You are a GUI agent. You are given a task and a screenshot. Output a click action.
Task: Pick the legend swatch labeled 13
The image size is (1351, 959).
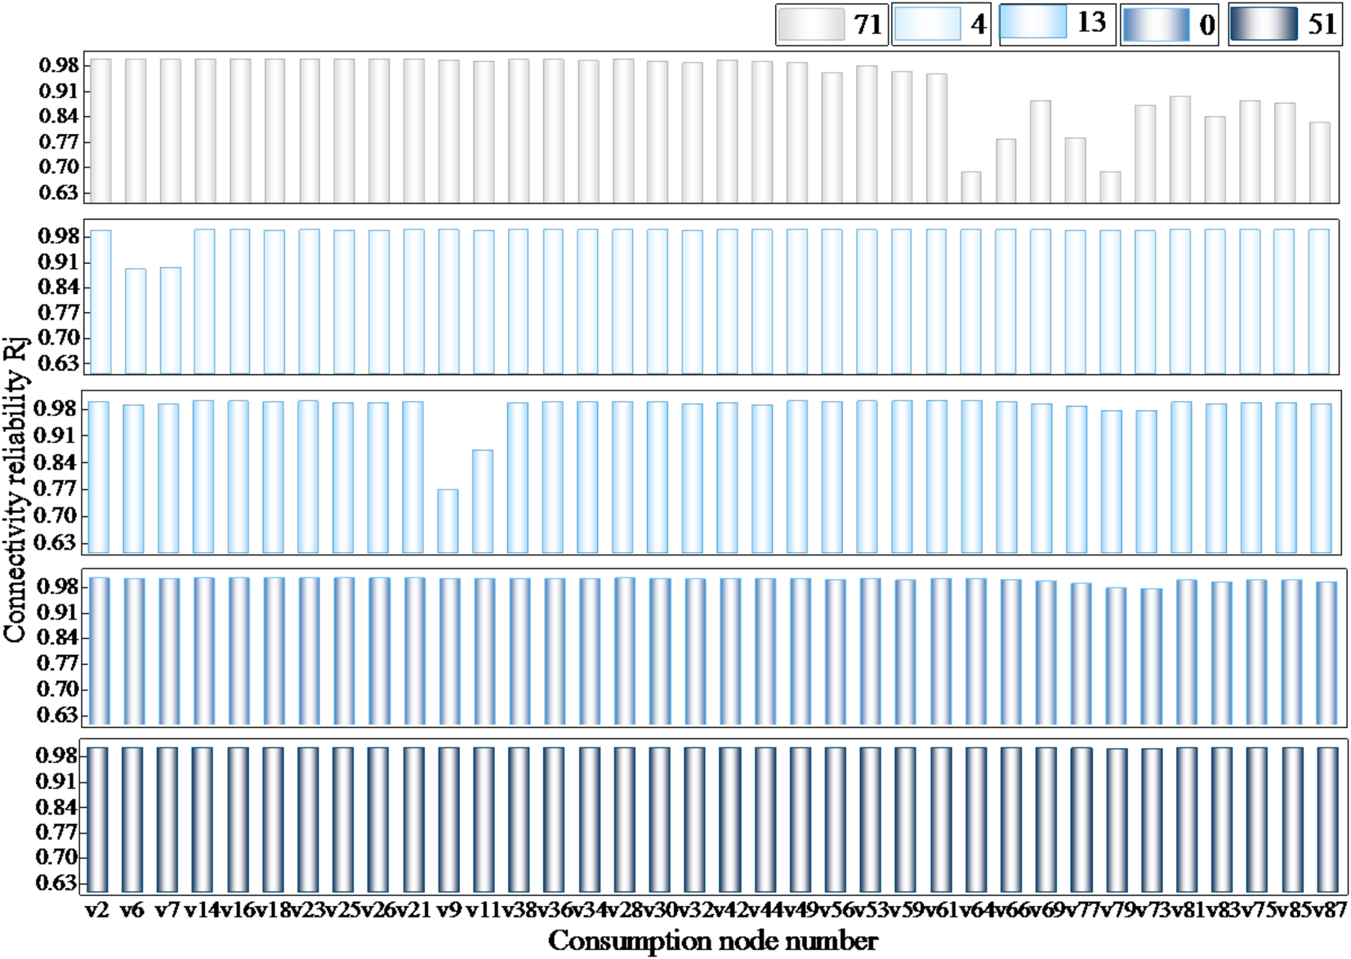pyautogui.click(x=1032, y=22)
